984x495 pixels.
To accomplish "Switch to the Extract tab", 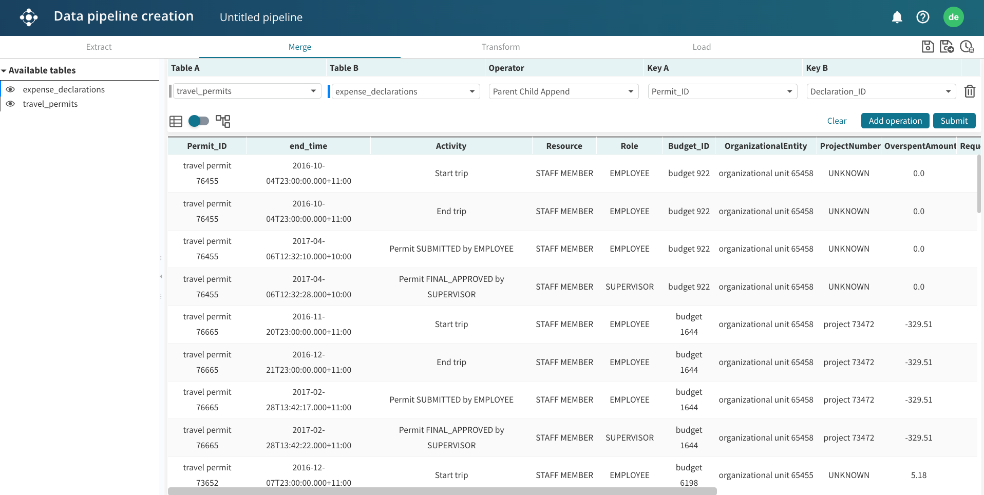I will click(x=99, y=47).
